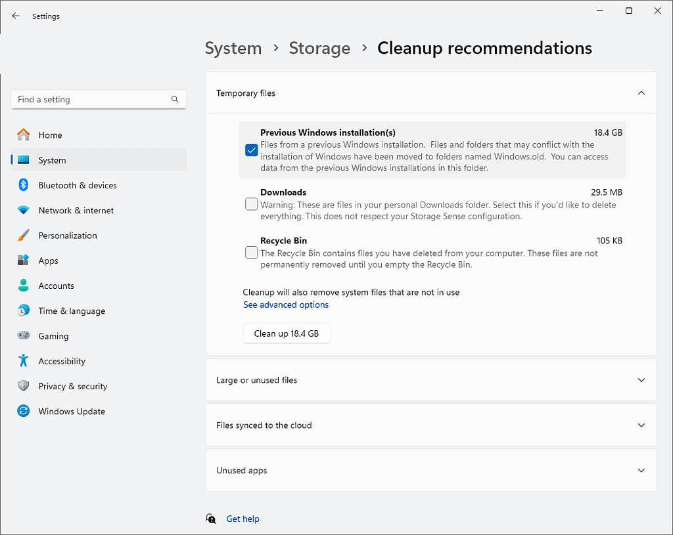
Task: Open See advanced options link
Action: [286, 305]
